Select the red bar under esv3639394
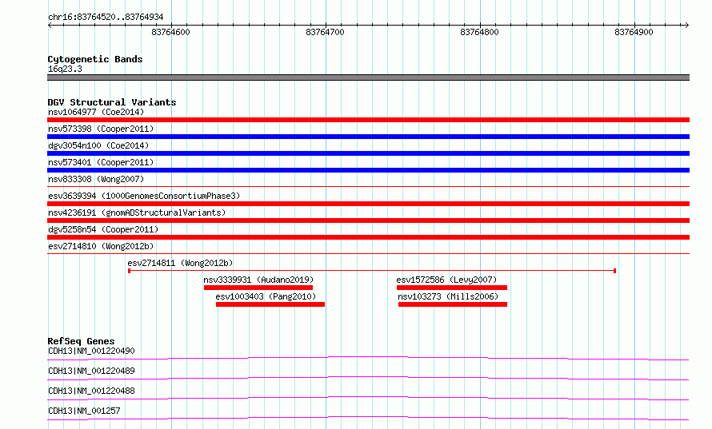Image resolution: width=712 pixels, height=429 pixels. [368, 204]
